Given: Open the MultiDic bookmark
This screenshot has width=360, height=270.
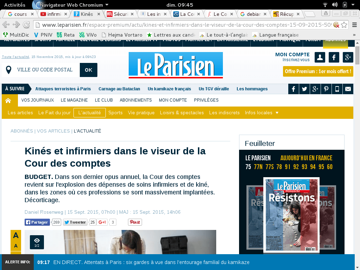Looking at the screenshot, I should click(x=16, y=35).
